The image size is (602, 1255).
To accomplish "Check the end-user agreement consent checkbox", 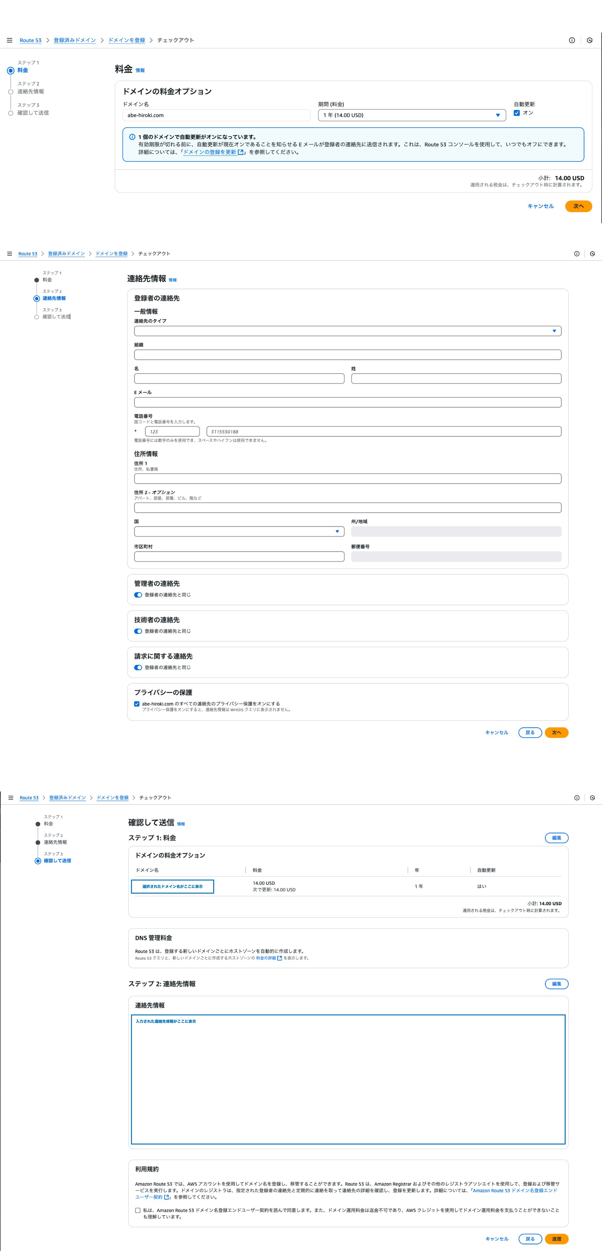I will (138, 1210).
